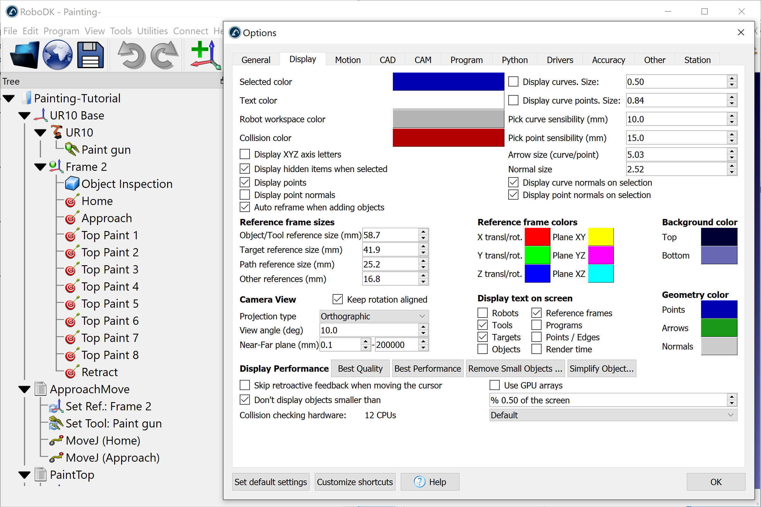Enable Display XYZ axis letters checkbox

click(x=245, y=154)
